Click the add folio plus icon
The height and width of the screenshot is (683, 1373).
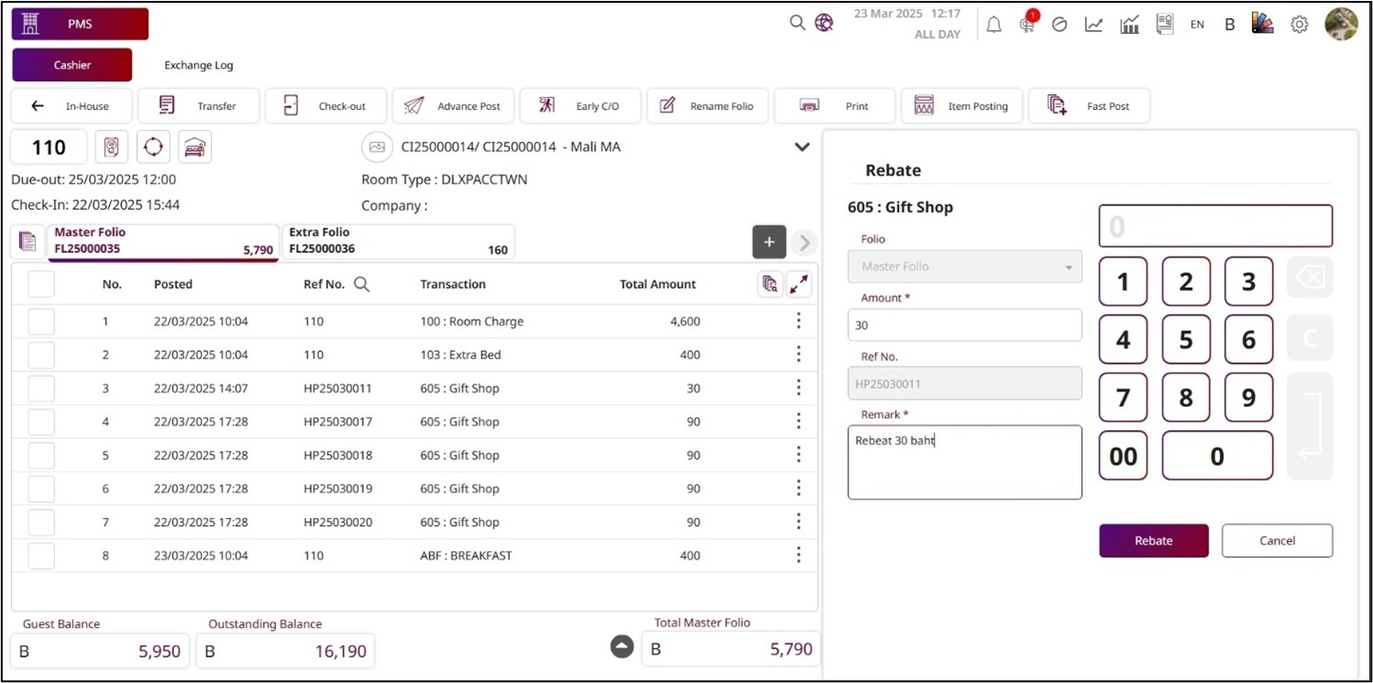pyautogui.click(x=769, y=242)
